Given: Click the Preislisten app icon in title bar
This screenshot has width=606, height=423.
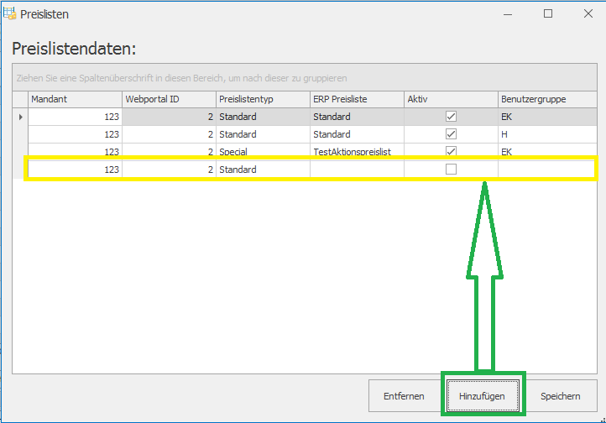Looking at the screenshot, I should click(x=10, y=13).
